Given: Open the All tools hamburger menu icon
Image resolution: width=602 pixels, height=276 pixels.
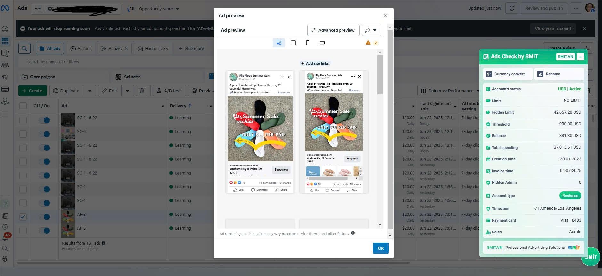Looking at the screenshot, I should pos(5,114).
